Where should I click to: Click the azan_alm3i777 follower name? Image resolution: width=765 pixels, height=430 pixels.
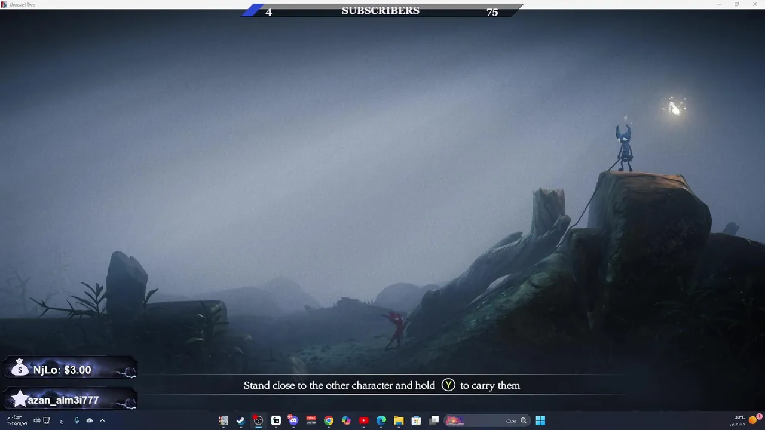(63, 400)
